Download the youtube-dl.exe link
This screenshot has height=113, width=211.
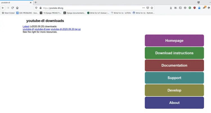(42, 29)
